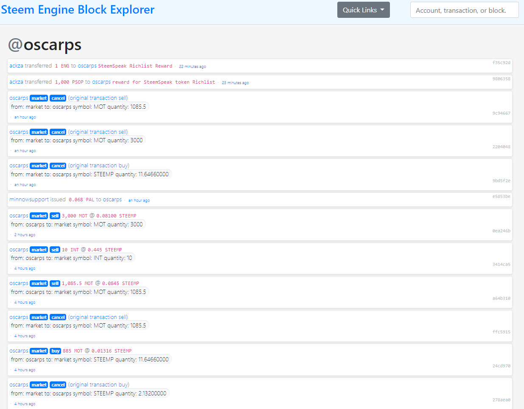Focus the account, transaction, or block search field
The image size is (524, 409).
tap(465, 10)
